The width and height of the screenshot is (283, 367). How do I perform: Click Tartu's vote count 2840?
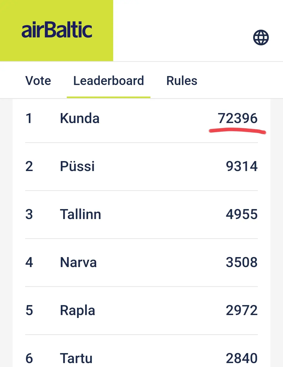(242, 358)
